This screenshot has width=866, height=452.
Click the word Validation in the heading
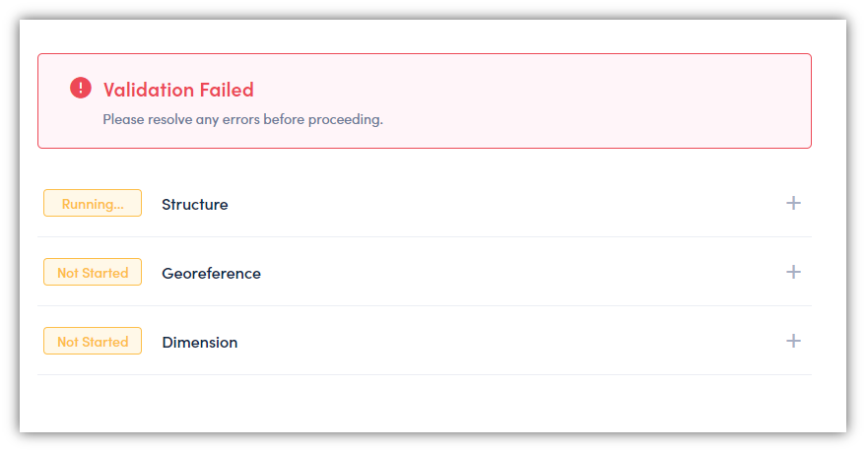pyautogui.click(x=148, y=90)
